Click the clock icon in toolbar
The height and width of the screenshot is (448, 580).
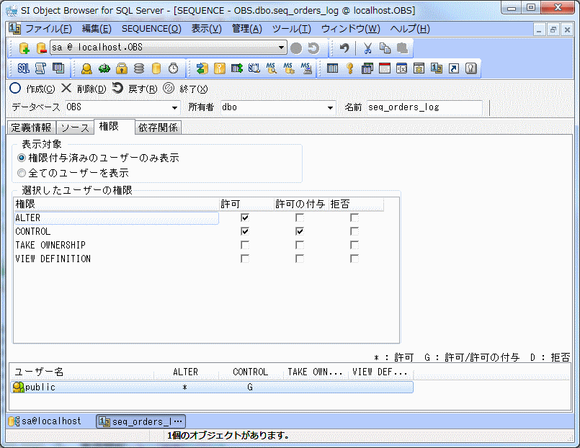174,68
